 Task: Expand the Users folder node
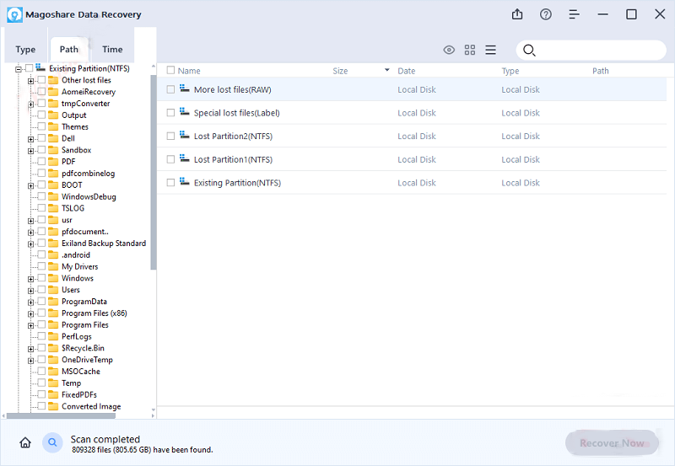(30, 291)
